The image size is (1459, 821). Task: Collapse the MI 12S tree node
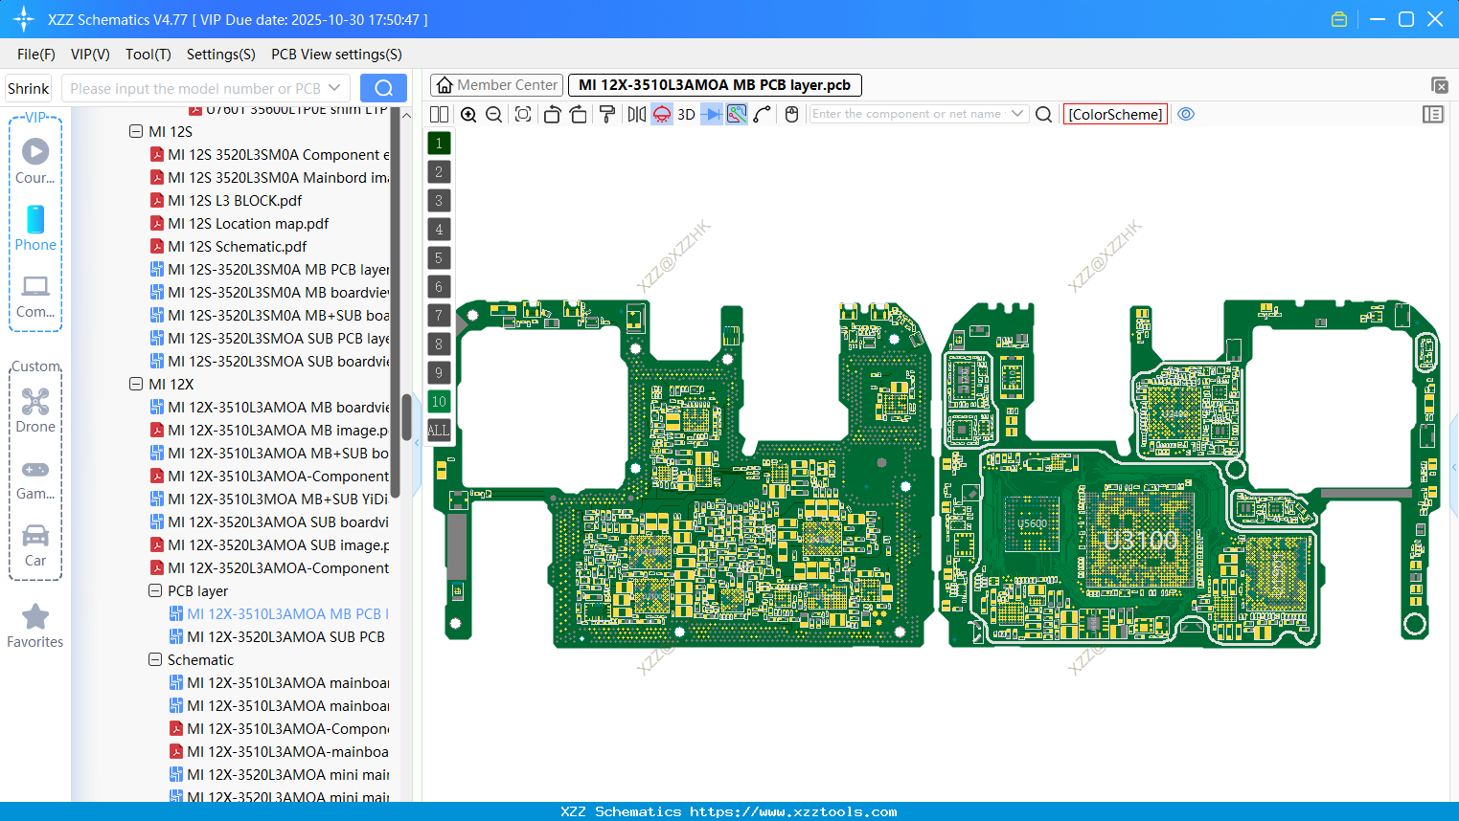coord(137,131)
